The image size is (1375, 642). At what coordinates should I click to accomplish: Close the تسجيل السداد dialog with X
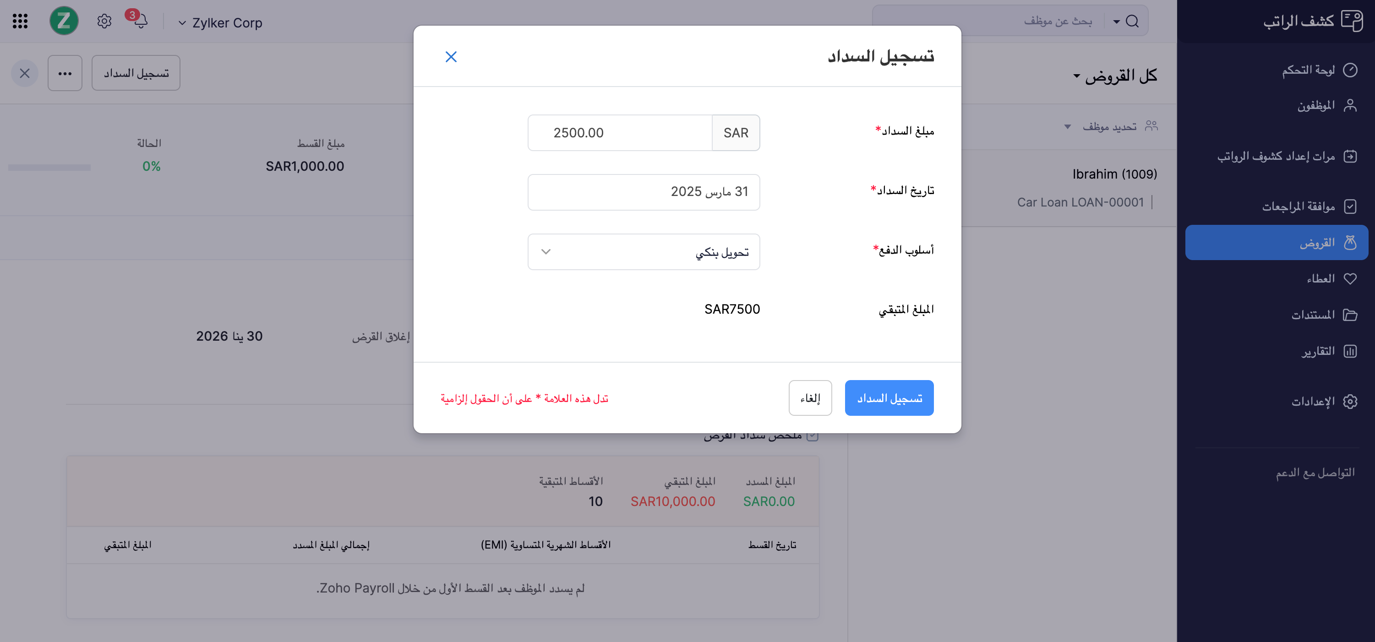coord(451,57)
